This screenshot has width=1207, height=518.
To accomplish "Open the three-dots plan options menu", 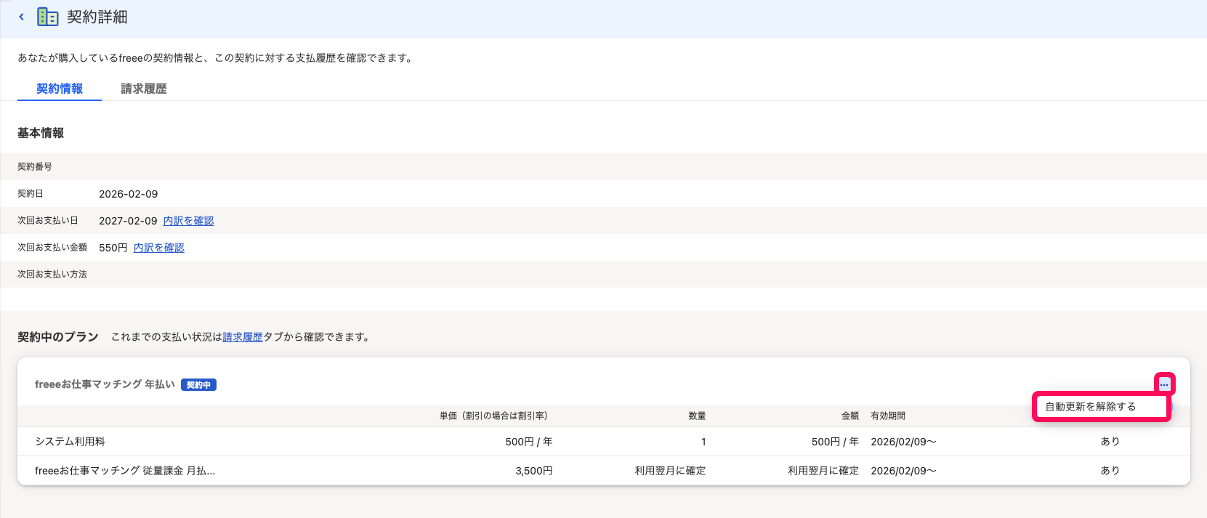I will point(1164,384).
